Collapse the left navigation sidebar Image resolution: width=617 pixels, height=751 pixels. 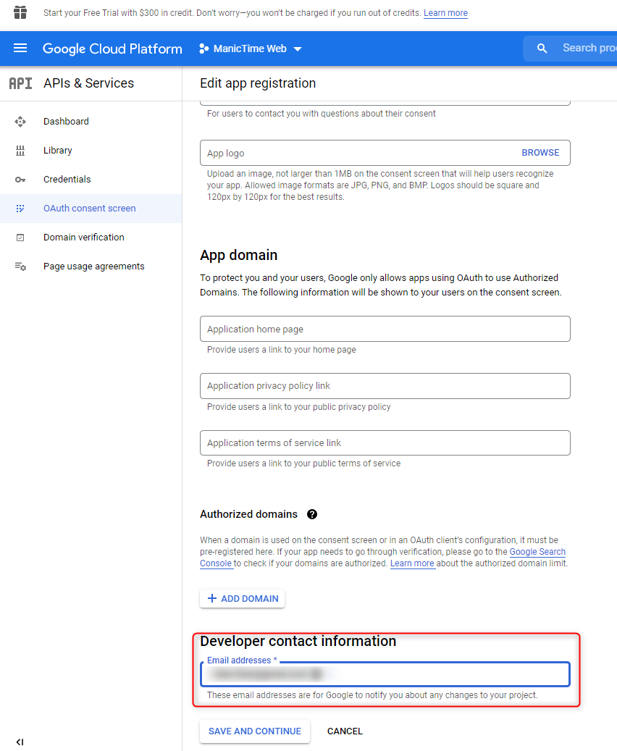20,742
